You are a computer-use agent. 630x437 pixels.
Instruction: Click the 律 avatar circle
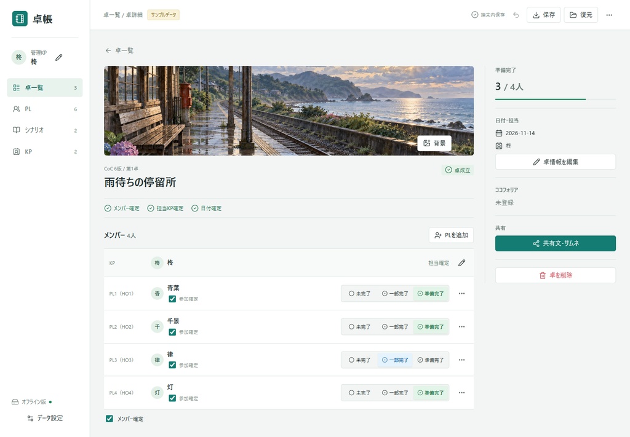click(157, 360)
